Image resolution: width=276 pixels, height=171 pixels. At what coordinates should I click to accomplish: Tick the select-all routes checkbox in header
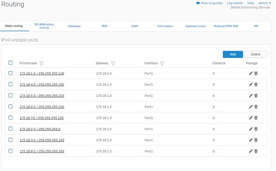point(10,63)
